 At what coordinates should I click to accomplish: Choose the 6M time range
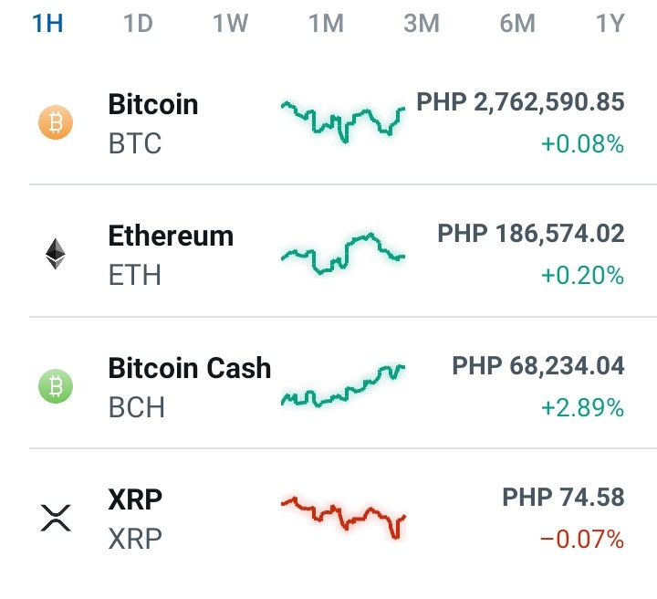pos(517,23)
